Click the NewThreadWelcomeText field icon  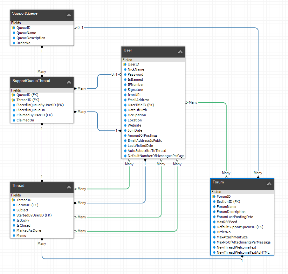point(214,247)
